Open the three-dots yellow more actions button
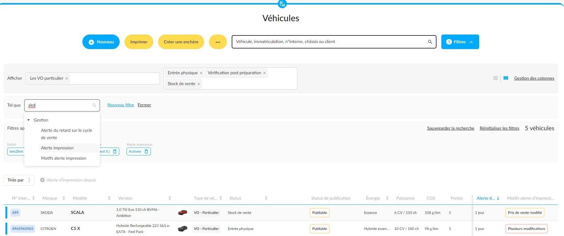Viewport: 564px width, 236px height. click(218, 42)
